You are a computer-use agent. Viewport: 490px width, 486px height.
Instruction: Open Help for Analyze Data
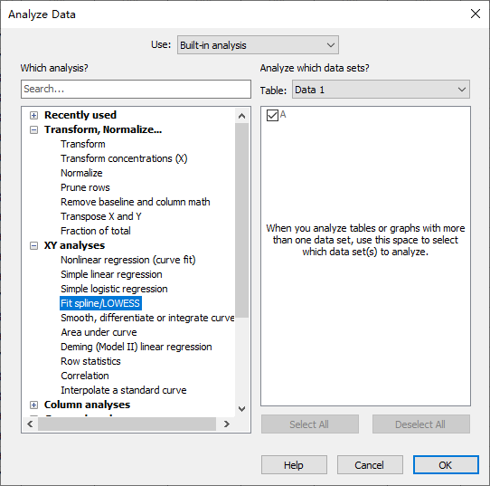tap(294, 465)
